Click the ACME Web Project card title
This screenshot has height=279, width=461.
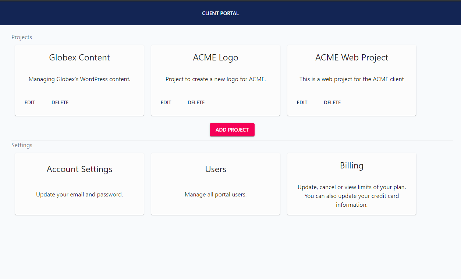point(351,57)
